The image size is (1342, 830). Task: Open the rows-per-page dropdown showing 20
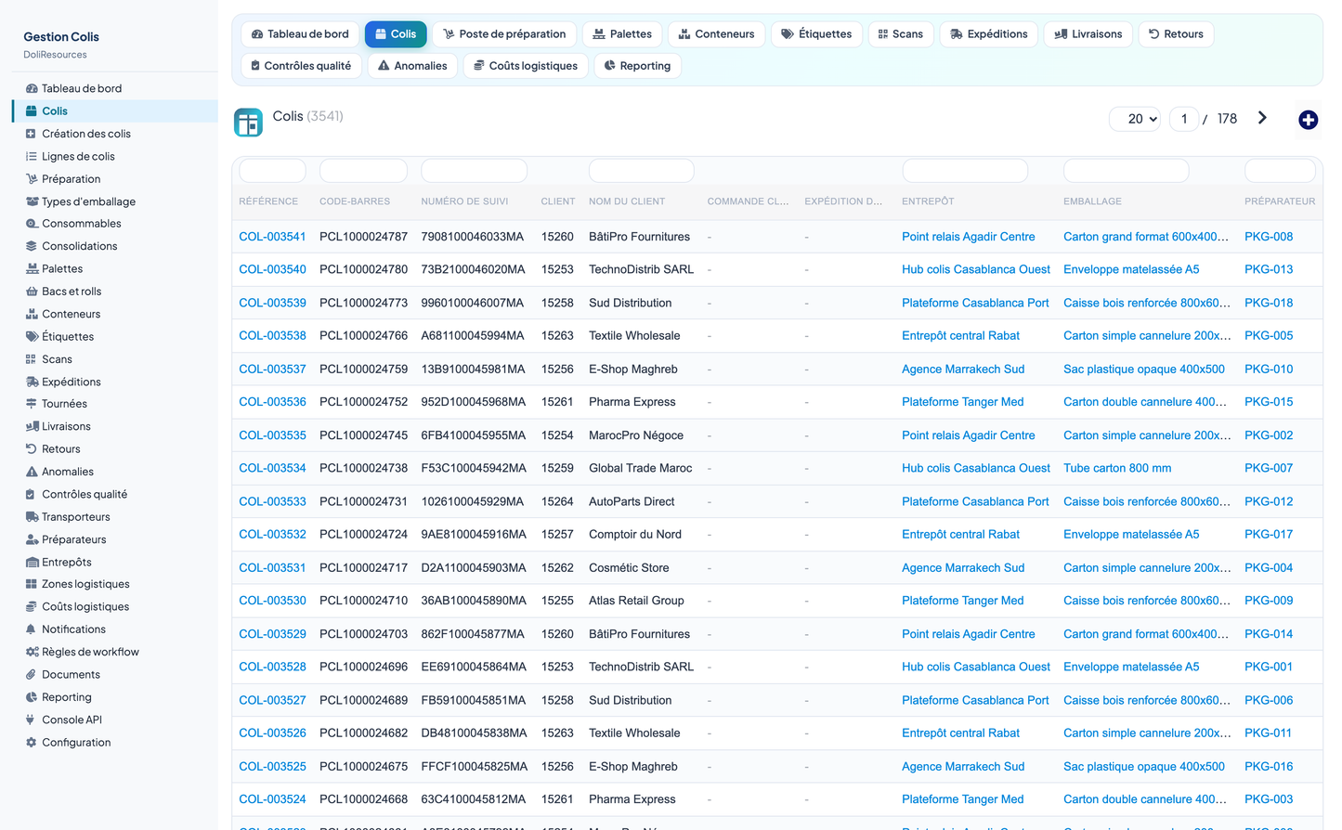[x=1135, y=119]
